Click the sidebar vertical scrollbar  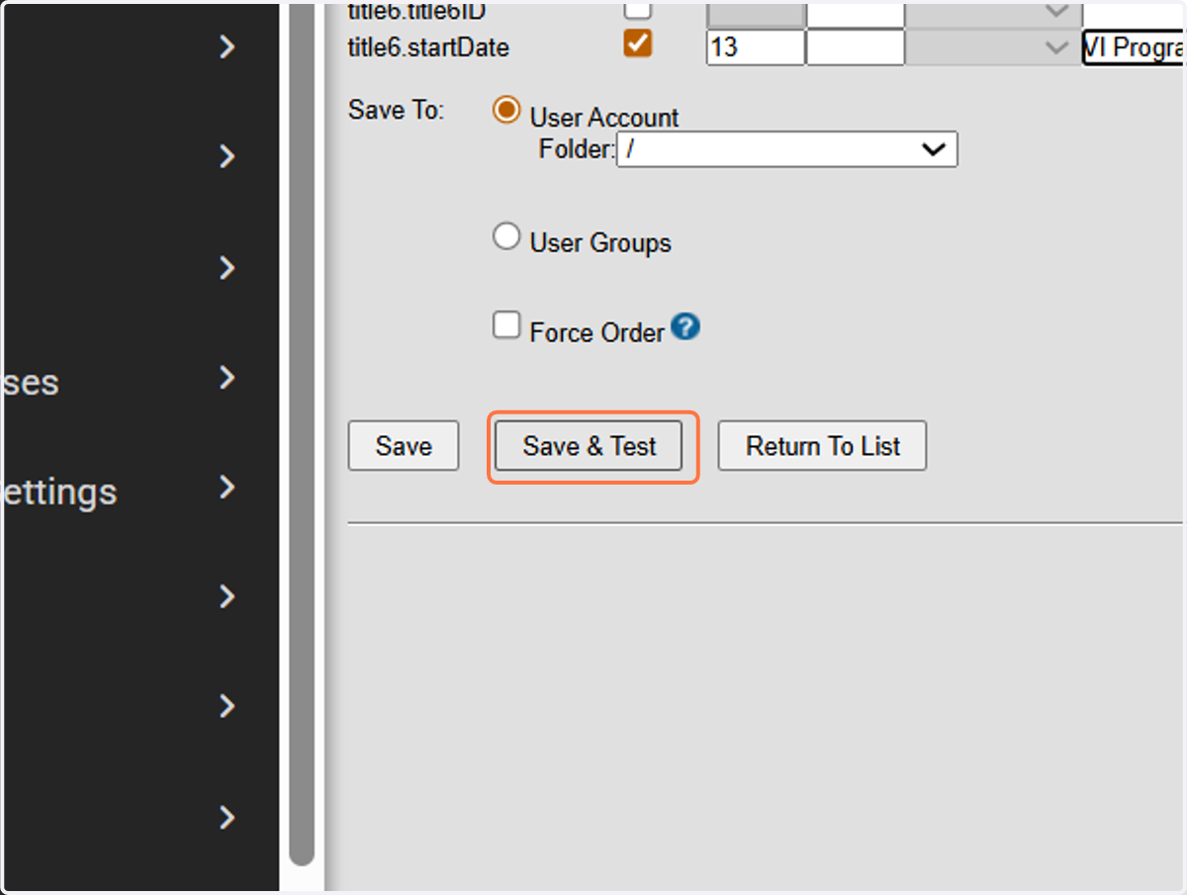click(x=301, y=433)
